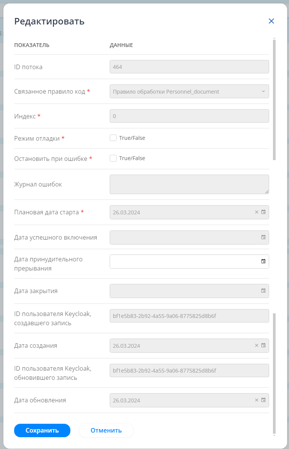Screen dimensions: 289x449
Task: Expand the Связанное правило код dropdown
Action: 189,92
